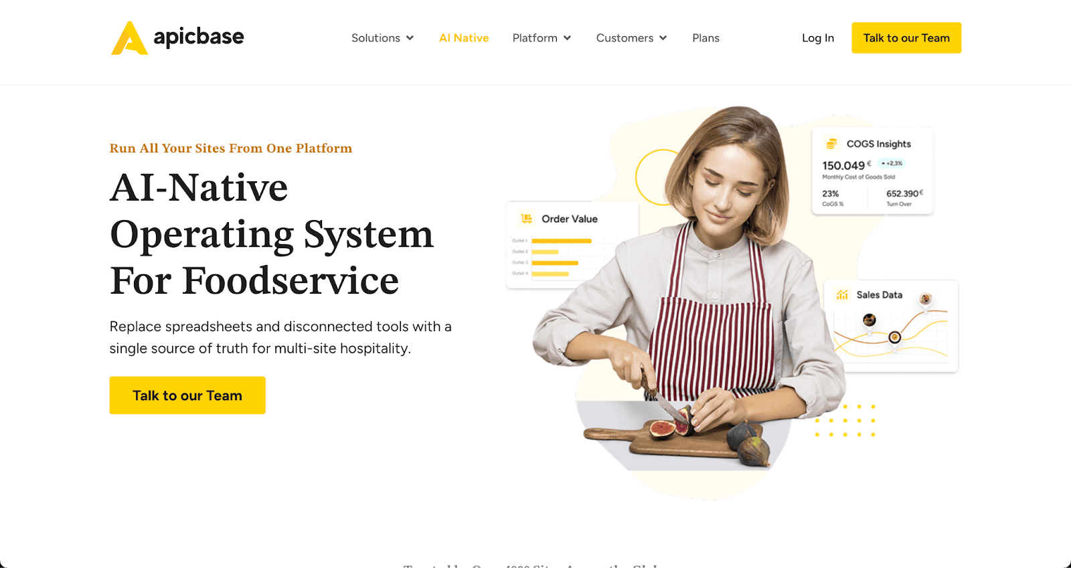Click the Order Value cart icon
This screenshot has height=568, width=1071.
pyautogui.click(x=527, y=219)
